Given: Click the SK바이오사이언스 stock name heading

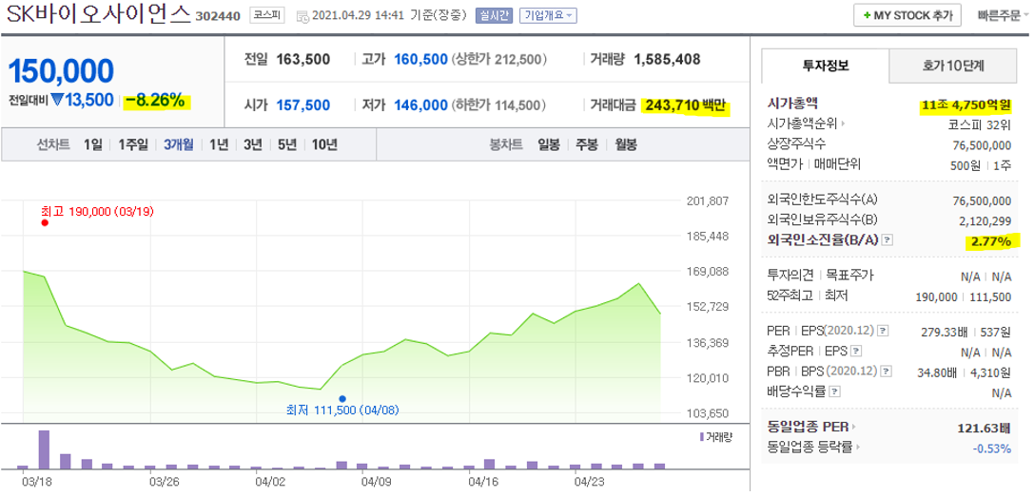Looking at the screenshot, I should [99, 14].
